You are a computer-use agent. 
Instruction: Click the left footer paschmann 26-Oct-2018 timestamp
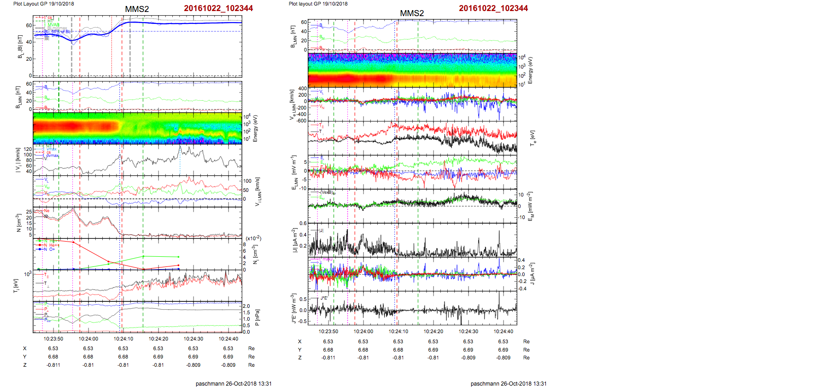234,383
